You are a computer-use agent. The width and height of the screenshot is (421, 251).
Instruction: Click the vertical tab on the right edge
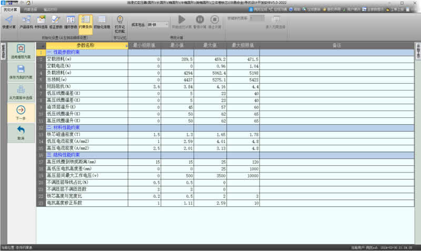[x=418, y=51]
